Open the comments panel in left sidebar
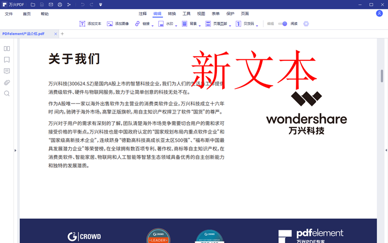 7,71
